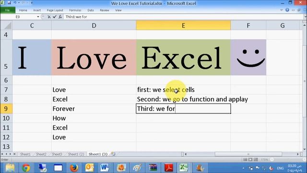This screenshot has width=307, height=173.
Task: Go to last sheet tab navigation arrow
Action: pos(14,154)
